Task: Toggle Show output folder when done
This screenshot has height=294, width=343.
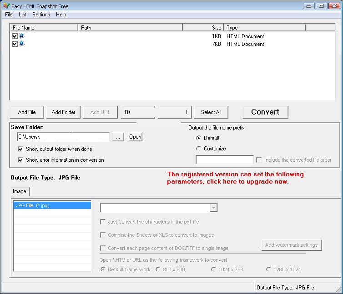Action: pyautogui.click(x=20, y=149)
